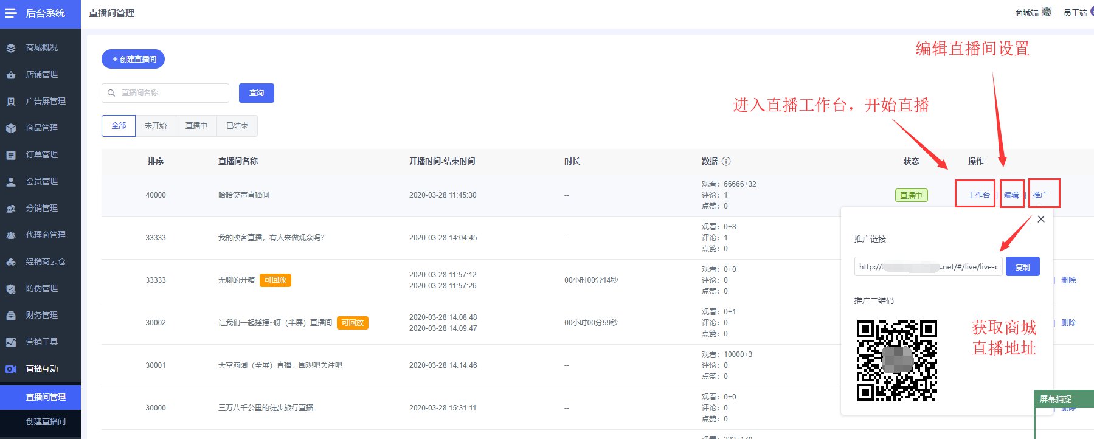Click the 直播互动 camera icon
This screenshot has height=439, width=1094.
tap(11, 368)
